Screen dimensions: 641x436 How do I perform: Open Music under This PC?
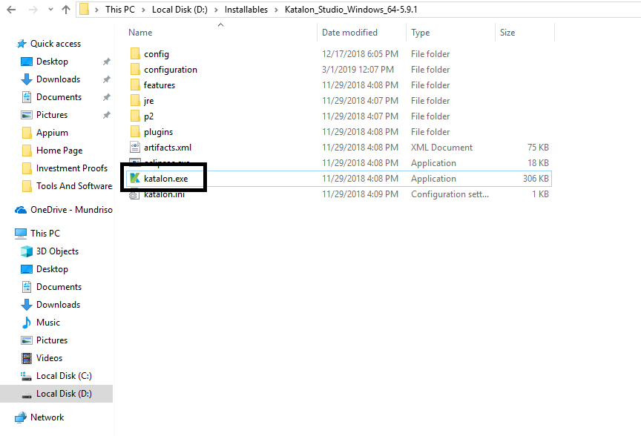47,323
